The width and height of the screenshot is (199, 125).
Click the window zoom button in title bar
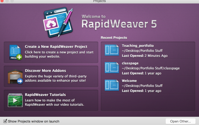pyautogui.click(x=12, y=1)
